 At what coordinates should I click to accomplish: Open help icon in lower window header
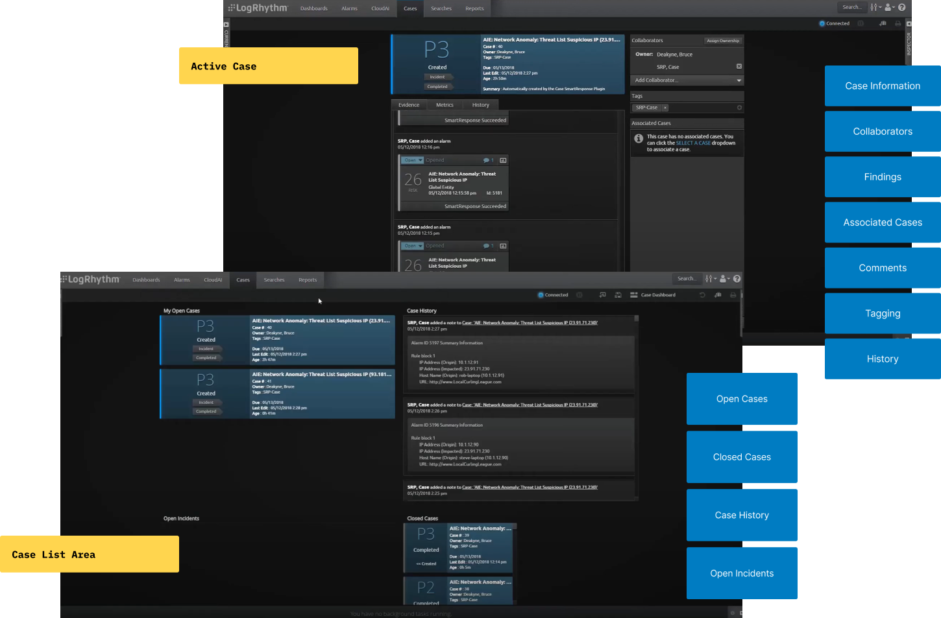[x=737, y=279]
